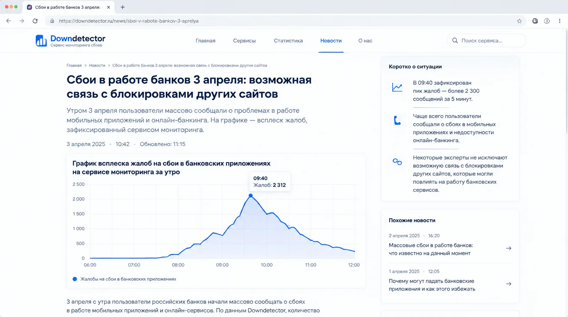Click the browser forward arrow
Image resolution: width=568 pixels, height=317 pixels.
click(x=22, y=21)
